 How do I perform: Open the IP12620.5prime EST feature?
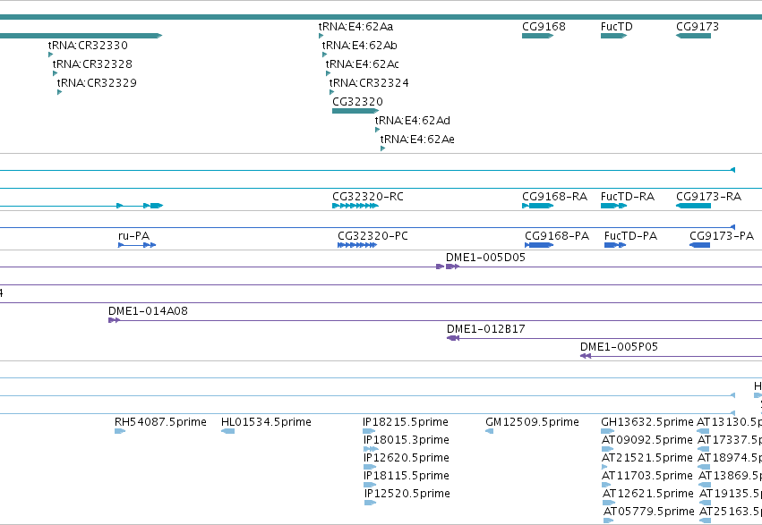point(370,467)
